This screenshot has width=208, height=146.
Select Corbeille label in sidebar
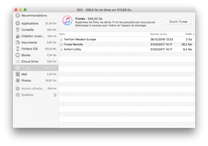[28, 30]
